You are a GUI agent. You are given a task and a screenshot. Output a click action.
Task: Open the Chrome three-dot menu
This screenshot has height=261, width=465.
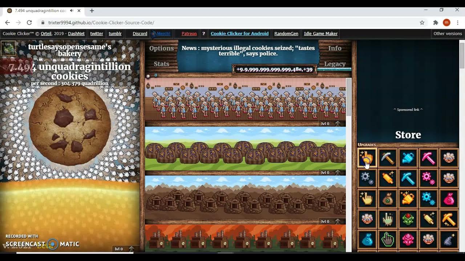click(458, 22)
